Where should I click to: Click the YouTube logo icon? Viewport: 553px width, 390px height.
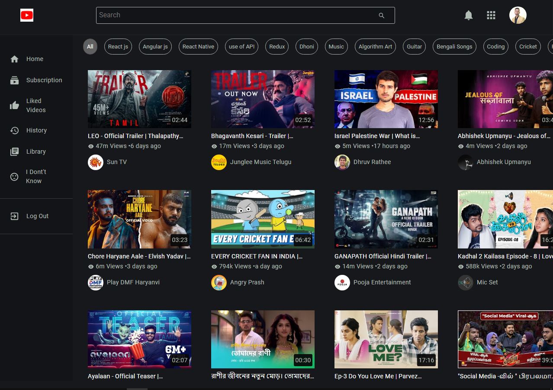click(x=27, y=16)
